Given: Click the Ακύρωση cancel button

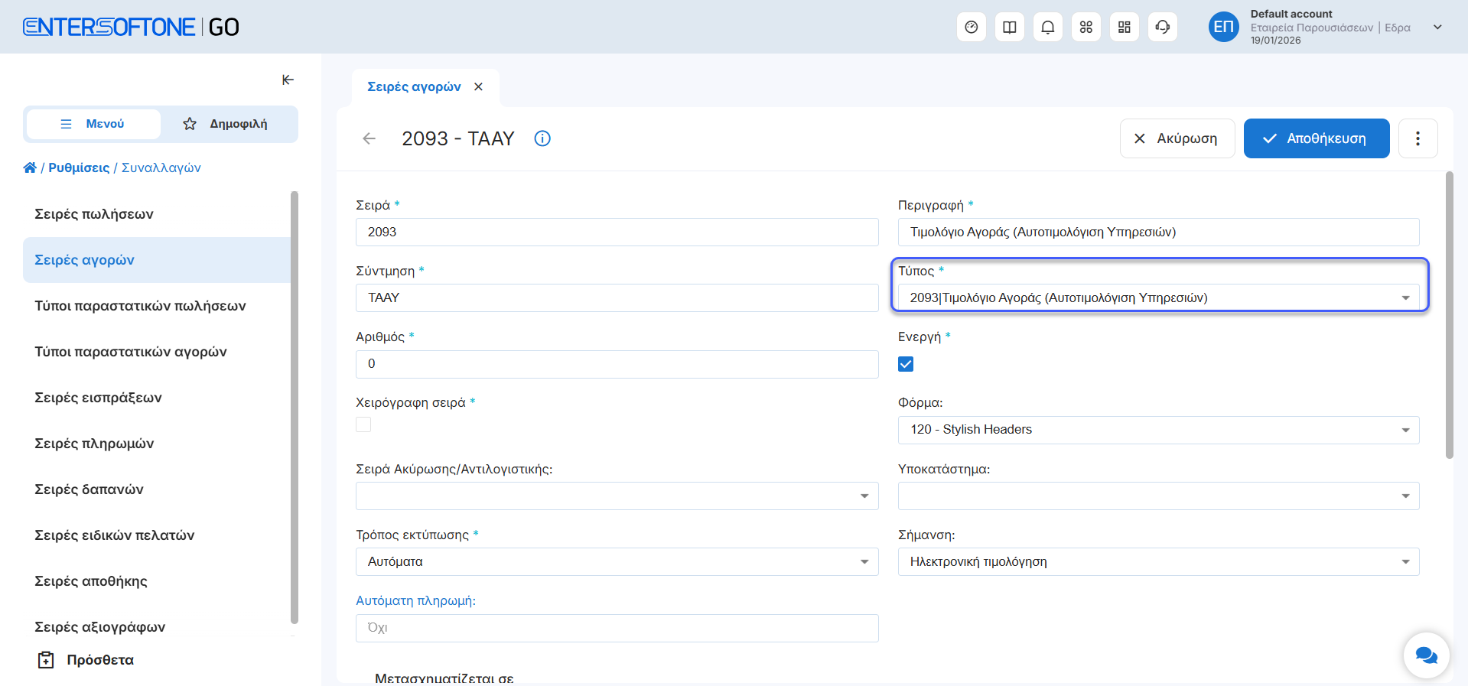Looking at the screenshot, I should click(x=1177, y=138).
